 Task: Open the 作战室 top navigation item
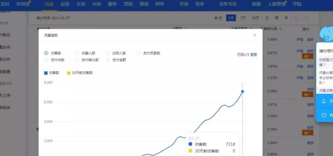pos(23,4)
